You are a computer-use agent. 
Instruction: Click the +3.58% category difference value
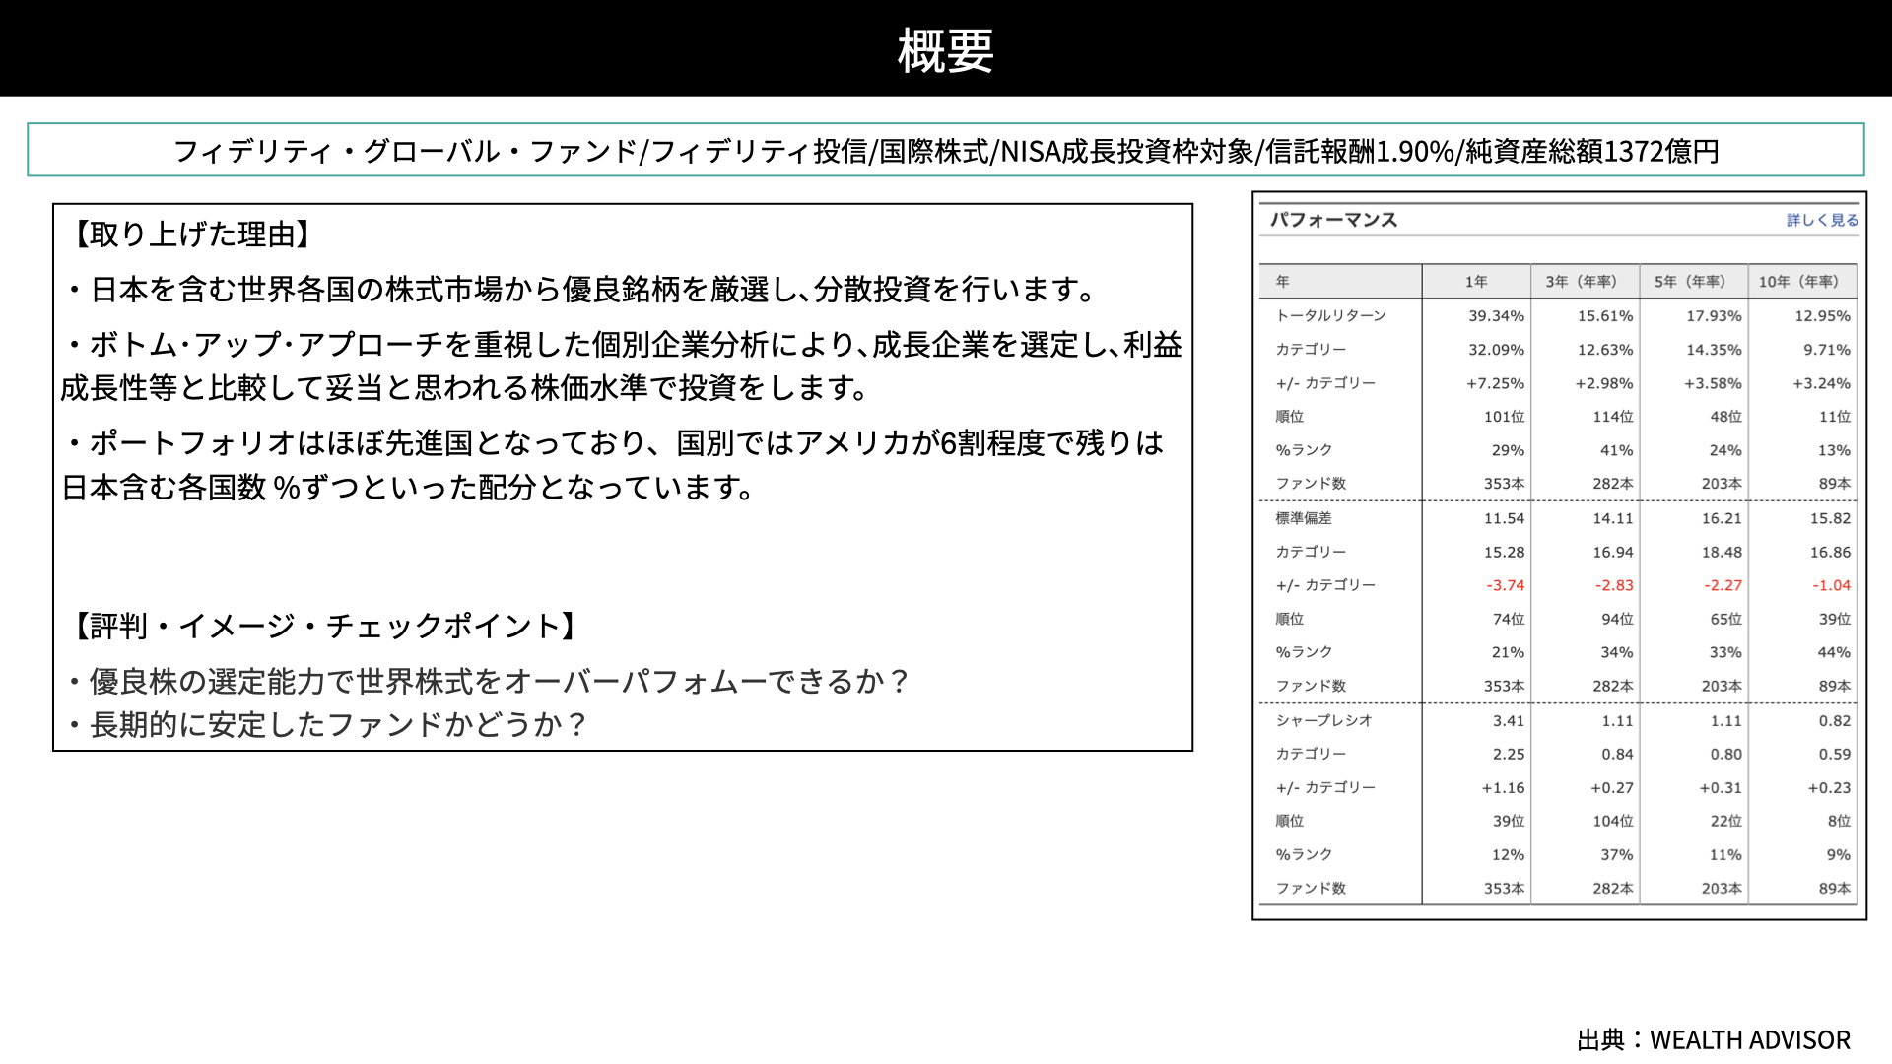pos(1713,383)
